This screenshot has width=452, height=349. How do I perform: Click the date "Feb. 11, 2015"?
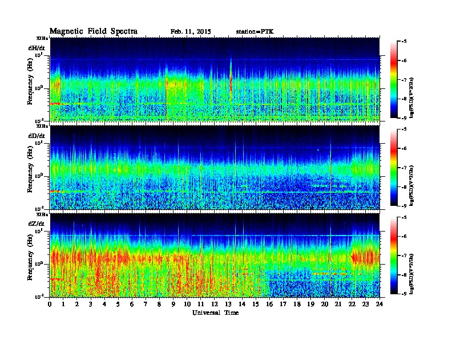(191, 32)
